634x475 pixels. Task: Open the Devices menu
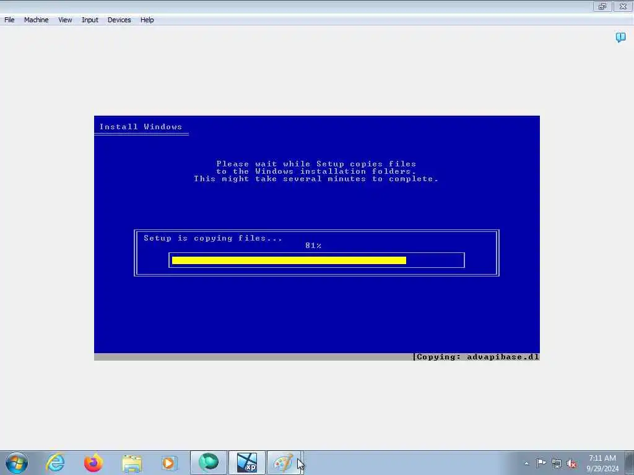[119, 20]
